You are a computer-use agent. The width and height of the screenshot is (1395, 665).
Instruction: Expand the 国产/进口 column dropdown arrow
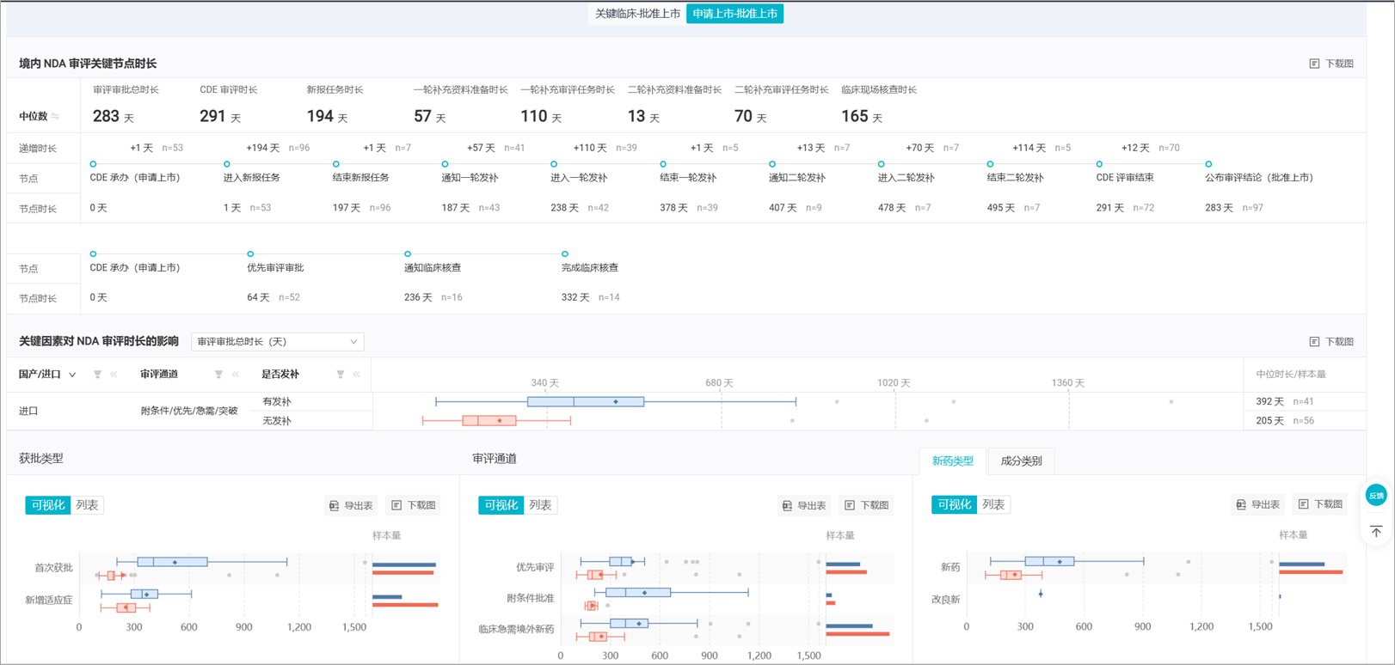[x=72, y=375]
